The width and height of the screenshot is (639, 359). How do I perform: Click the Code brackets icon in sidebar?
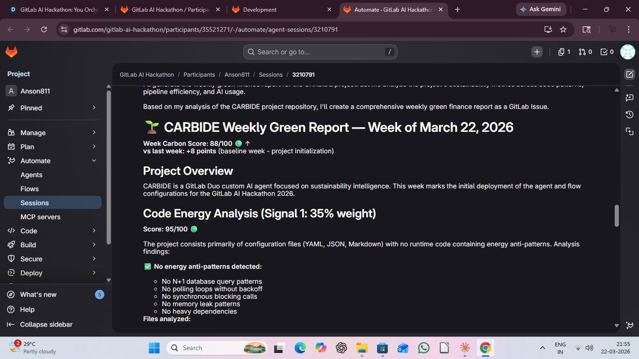point(11,231)
